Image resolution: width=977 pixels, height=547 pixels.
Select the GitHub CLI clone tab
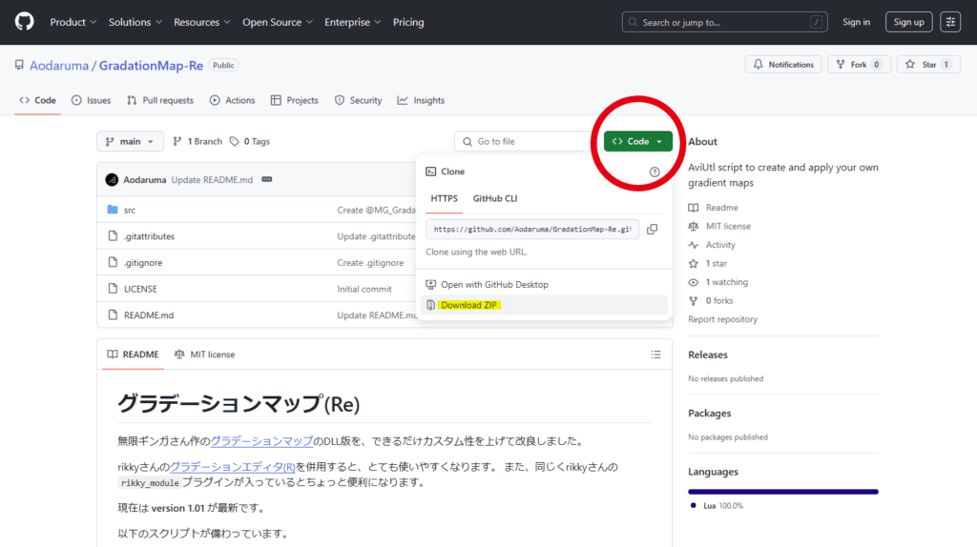tap(495, 198)
